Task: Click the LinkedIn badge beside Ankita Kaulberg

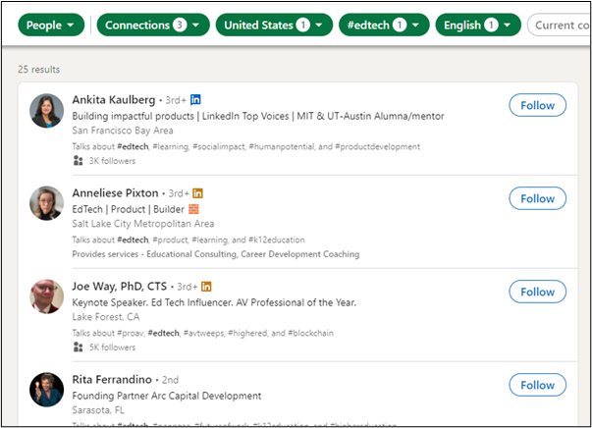Action: point(195,100)
